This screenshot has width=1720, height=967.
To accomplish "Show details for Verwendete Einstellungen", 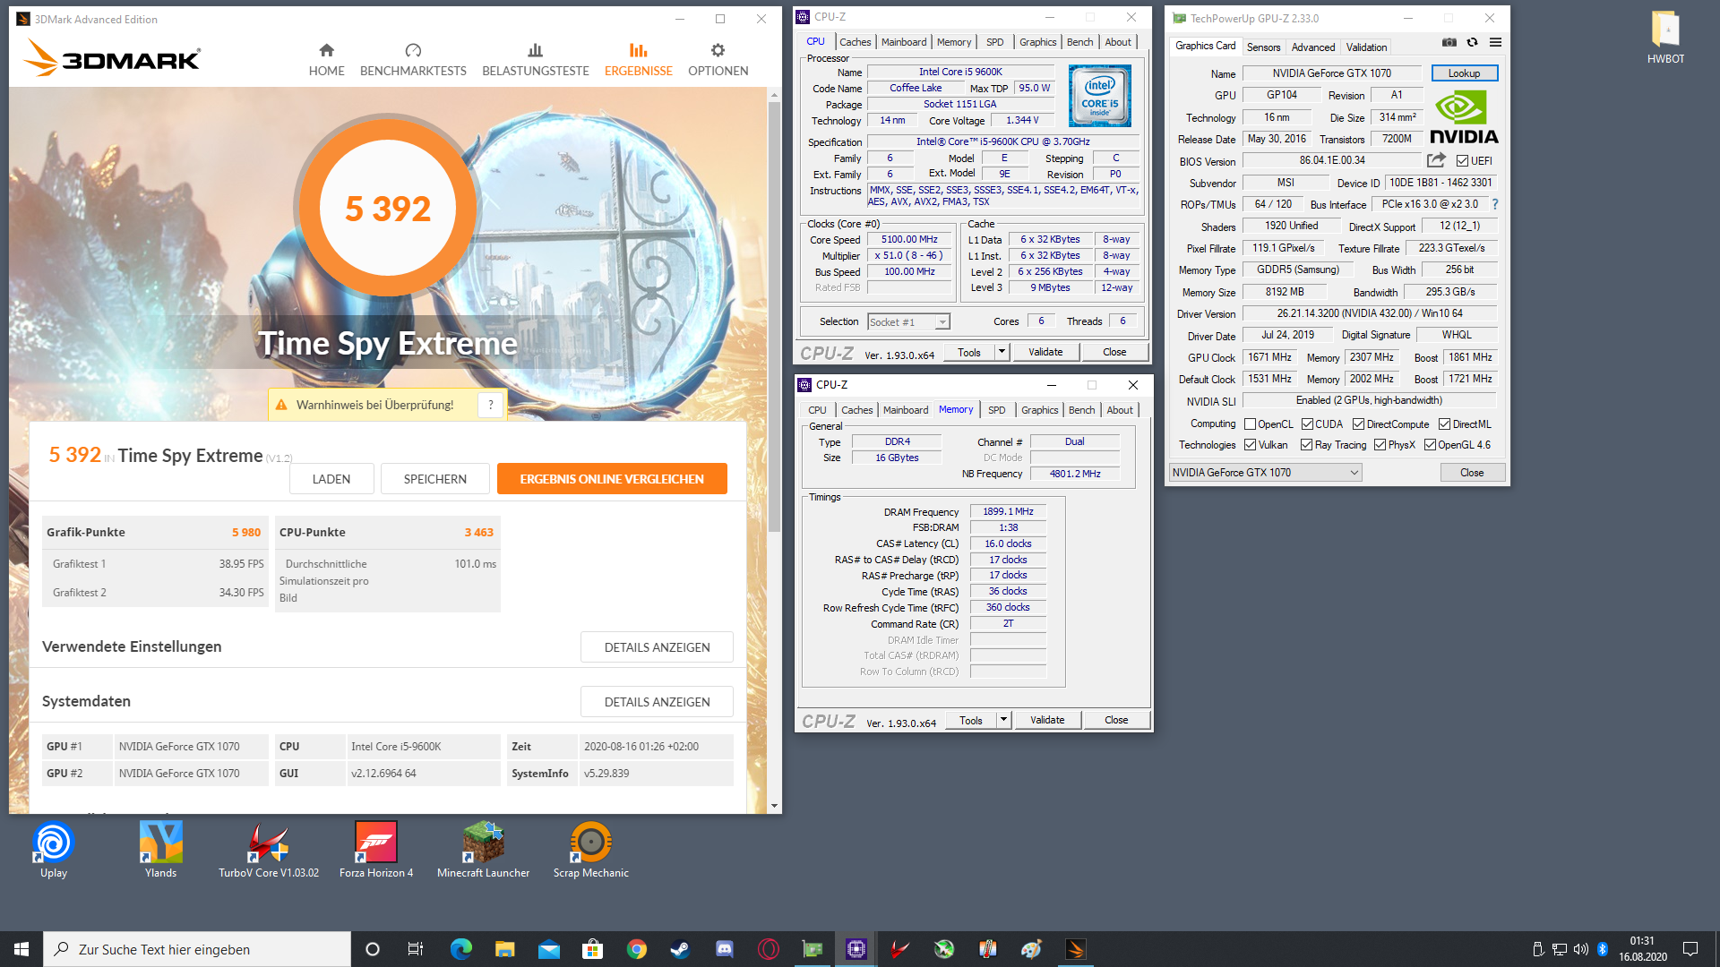I will [657, 647].
